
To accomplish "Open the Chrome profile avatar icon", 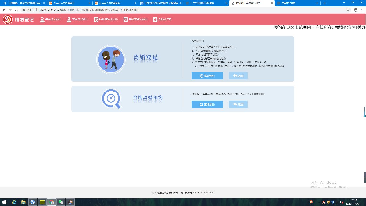I will click(x=355, y=9).
